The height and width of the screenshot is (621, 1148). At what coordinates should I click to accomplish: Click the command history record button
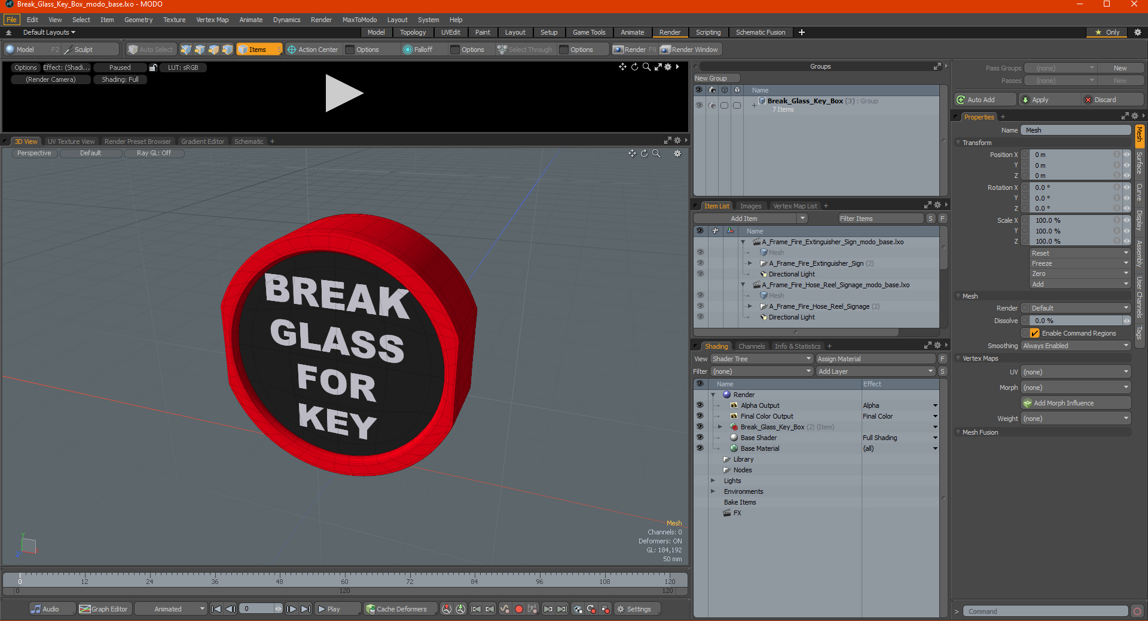pyautogui.click(x=1137, y=611)
